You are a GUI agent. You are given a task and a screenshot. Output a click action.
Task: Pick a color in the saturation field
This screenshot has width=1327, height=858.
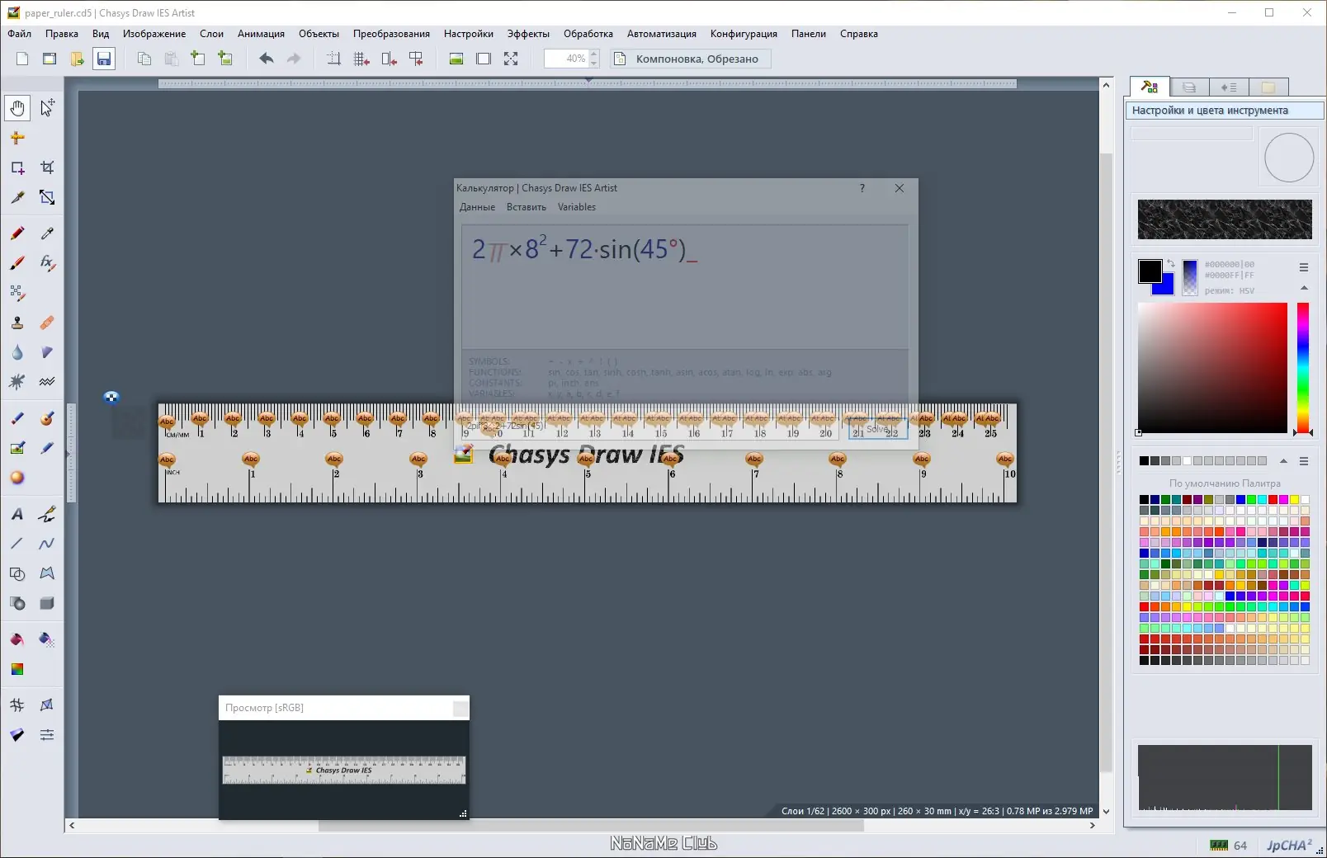click(1212, 368)
